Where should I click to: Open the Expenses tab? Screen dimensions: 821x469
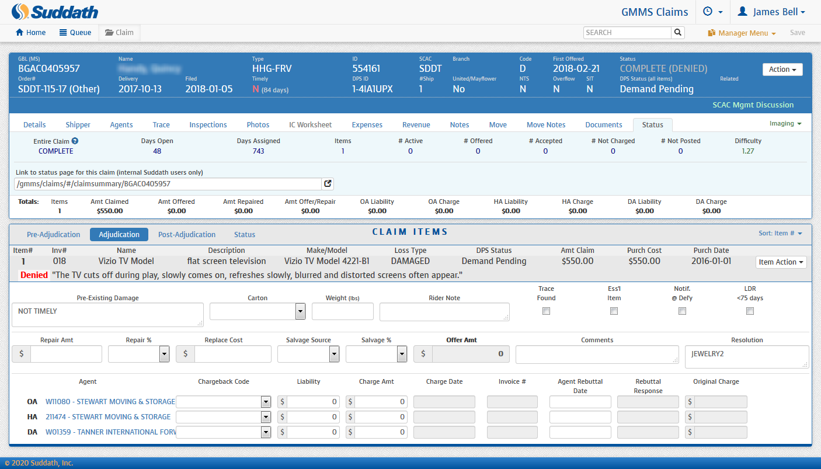367,124
